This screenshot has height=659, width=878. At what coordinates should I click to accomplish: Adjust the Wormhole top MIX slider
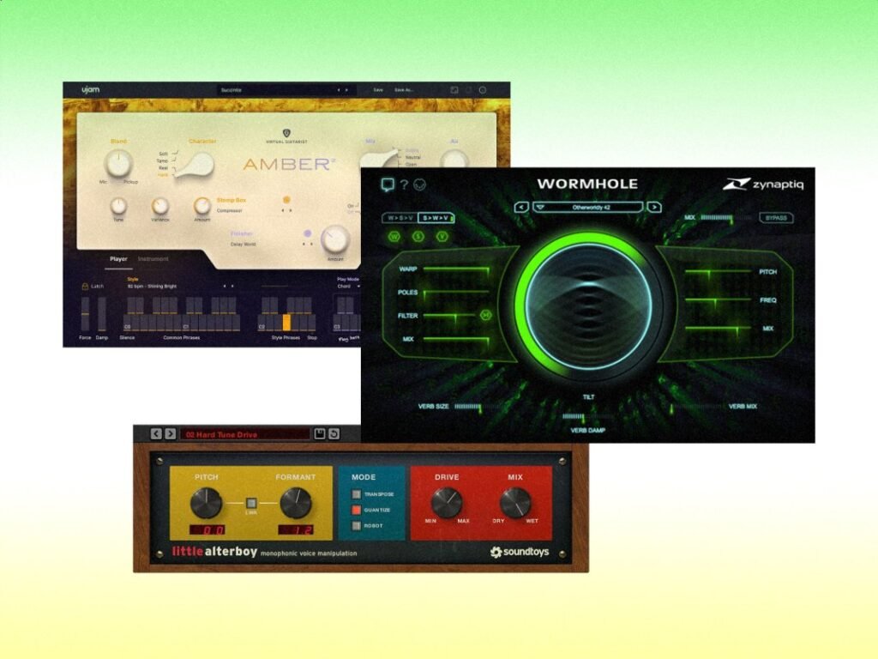point(725,218)
